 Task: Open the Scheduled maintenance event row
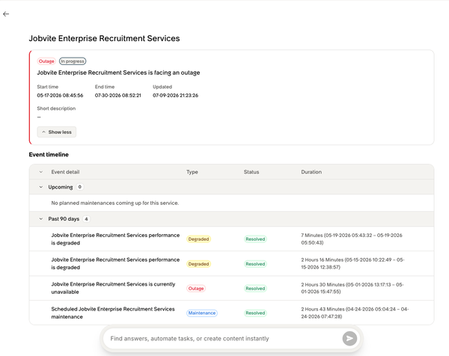pos(232,313)
